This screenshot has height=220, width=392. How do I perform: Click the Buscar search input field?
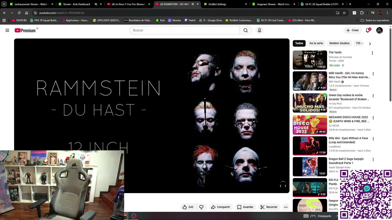pos(184,30)
